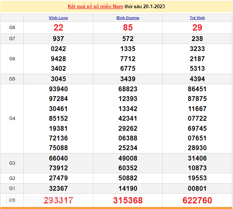Open the Bình Dương province link

[128, 18]
